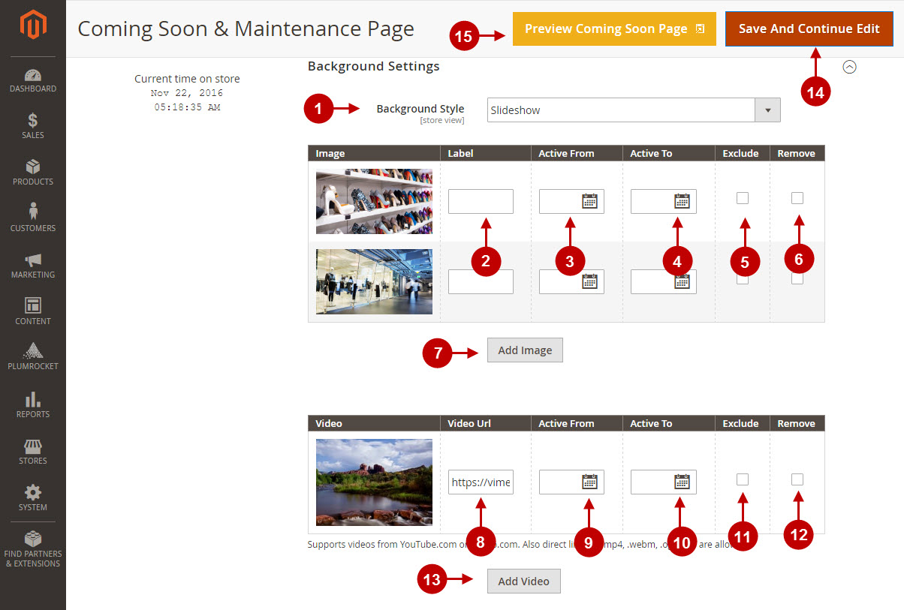Click the Image column header
This screenshot has height=610, width=904.
[x=330, y=153]
